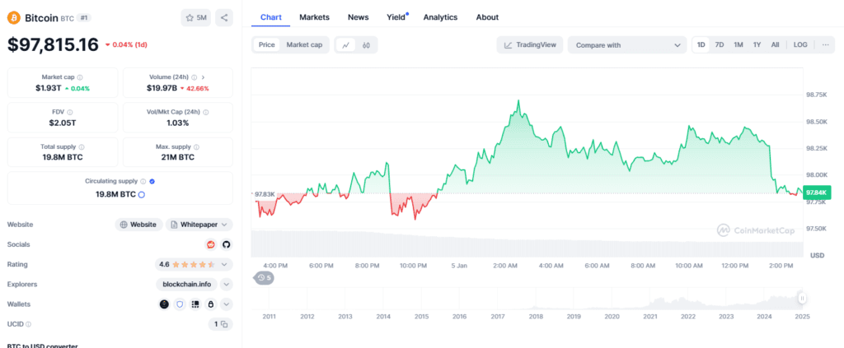Select the 1D time range
This screenshot has width=844, height=348.
[x=701, y=45]
